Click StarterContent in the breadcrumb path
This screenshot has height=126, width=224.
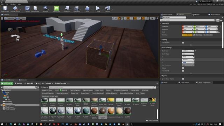point(60,83)
